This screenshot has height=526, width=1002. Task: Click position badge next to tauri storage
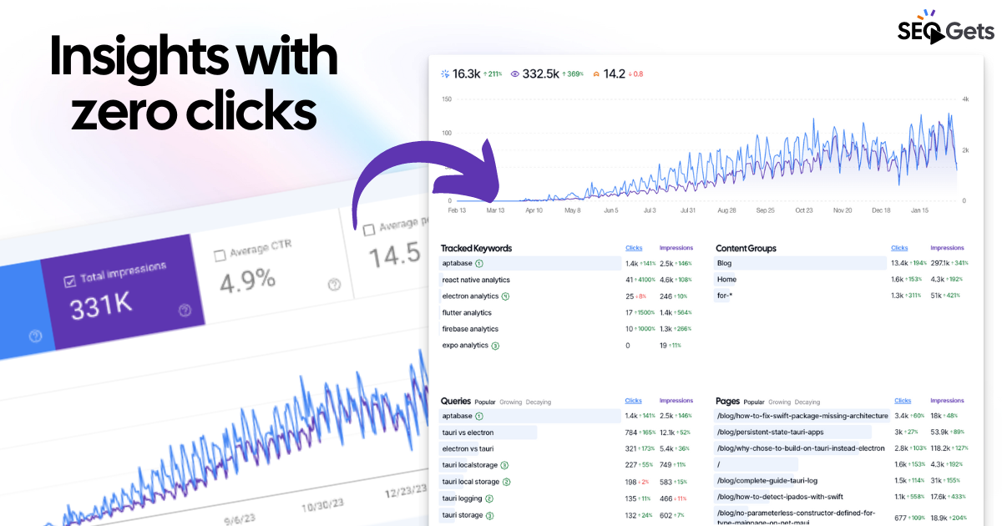[x=490, y=515]
